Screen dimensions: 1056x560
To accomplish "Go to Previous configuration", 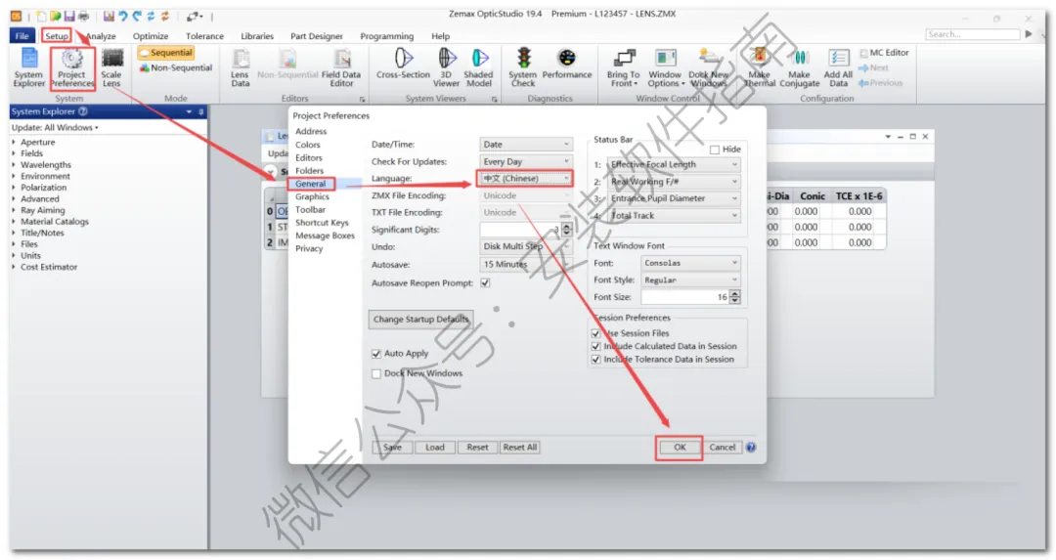I will tap(880, 83).
